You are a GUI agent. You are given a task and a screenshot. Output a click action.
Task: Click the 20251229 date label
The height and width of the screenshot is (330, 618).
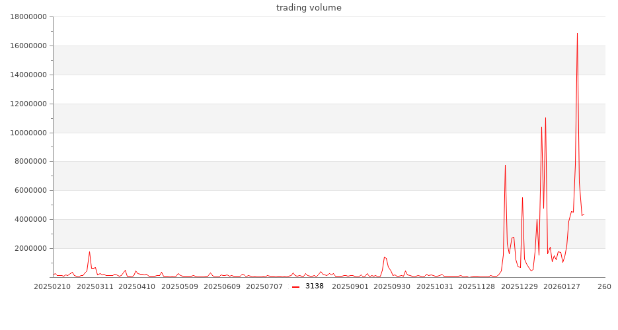pos(520,287)
